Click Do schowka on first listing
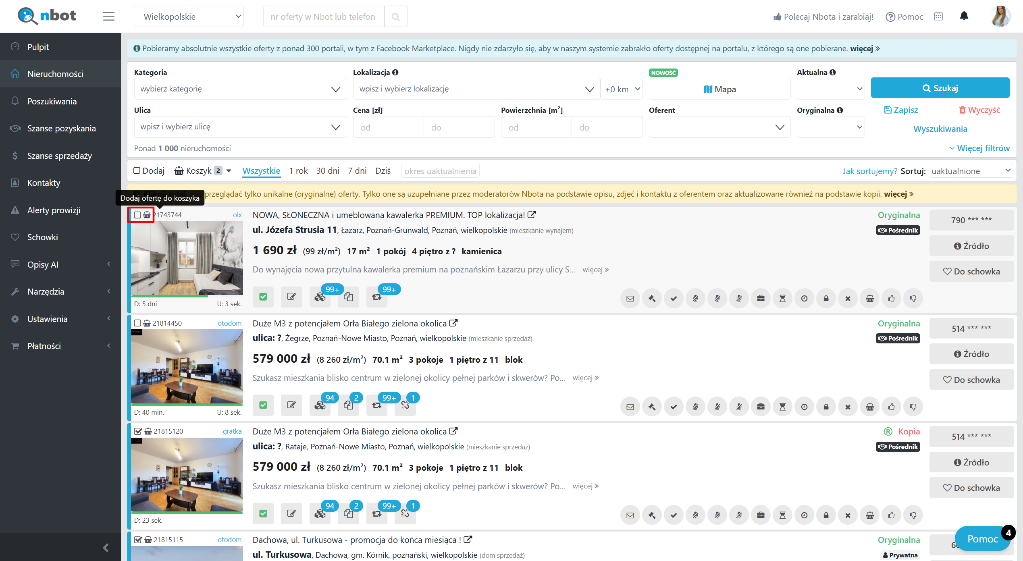Screen dimensions: 1023x561 pyautogui.click(x=971, y=271)
